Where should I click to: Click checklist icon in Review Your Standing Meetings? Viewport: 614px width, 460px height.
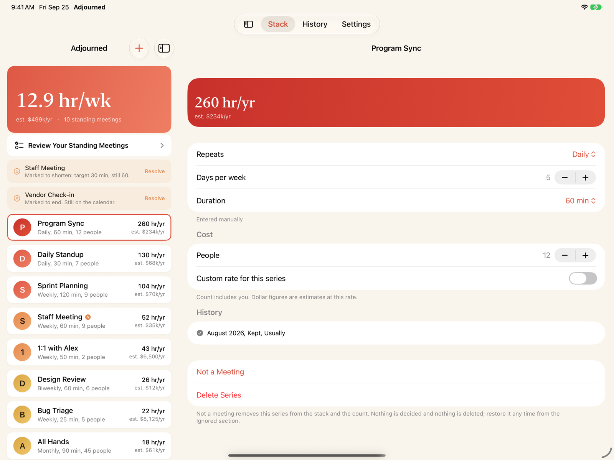[19, 145]
